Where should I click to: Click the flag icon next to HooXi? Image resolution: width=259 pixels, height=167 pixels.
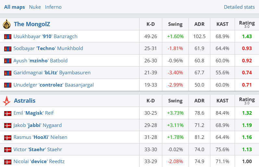[8, 138]
